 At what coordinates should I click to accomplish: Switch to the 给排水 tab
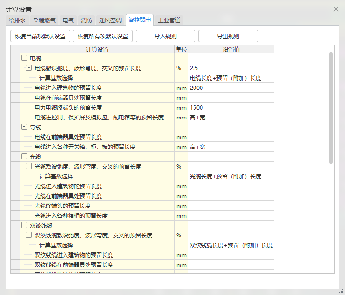(x=17, y=21)
